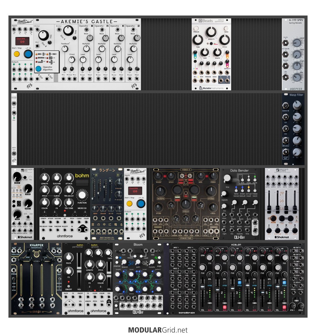This screenshot has height=336, width=316.
Task: Click the Reseed button on Bloom
Action: [x=135, y=256]
